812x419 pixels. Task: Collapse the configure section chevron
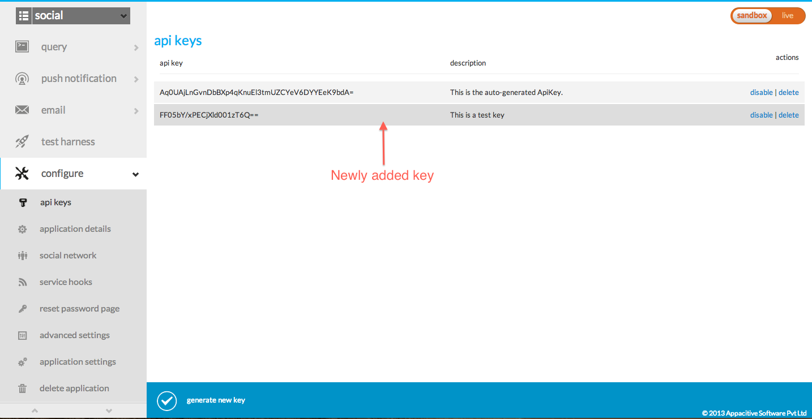pos(135,174)
